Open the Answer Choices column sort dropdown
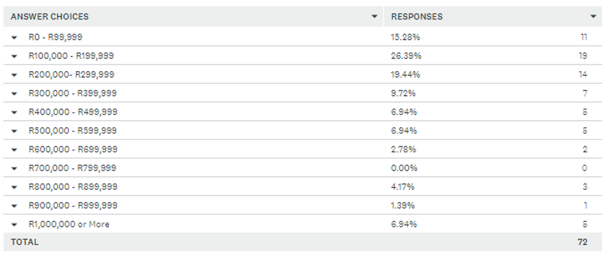Screen dimensions: 608x259 tap(374, 17)
